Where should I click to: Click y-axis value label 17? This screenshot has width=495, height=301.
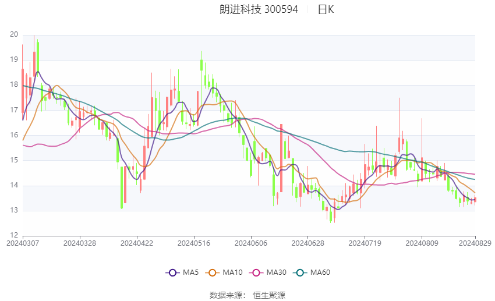(x=14, y=110)
